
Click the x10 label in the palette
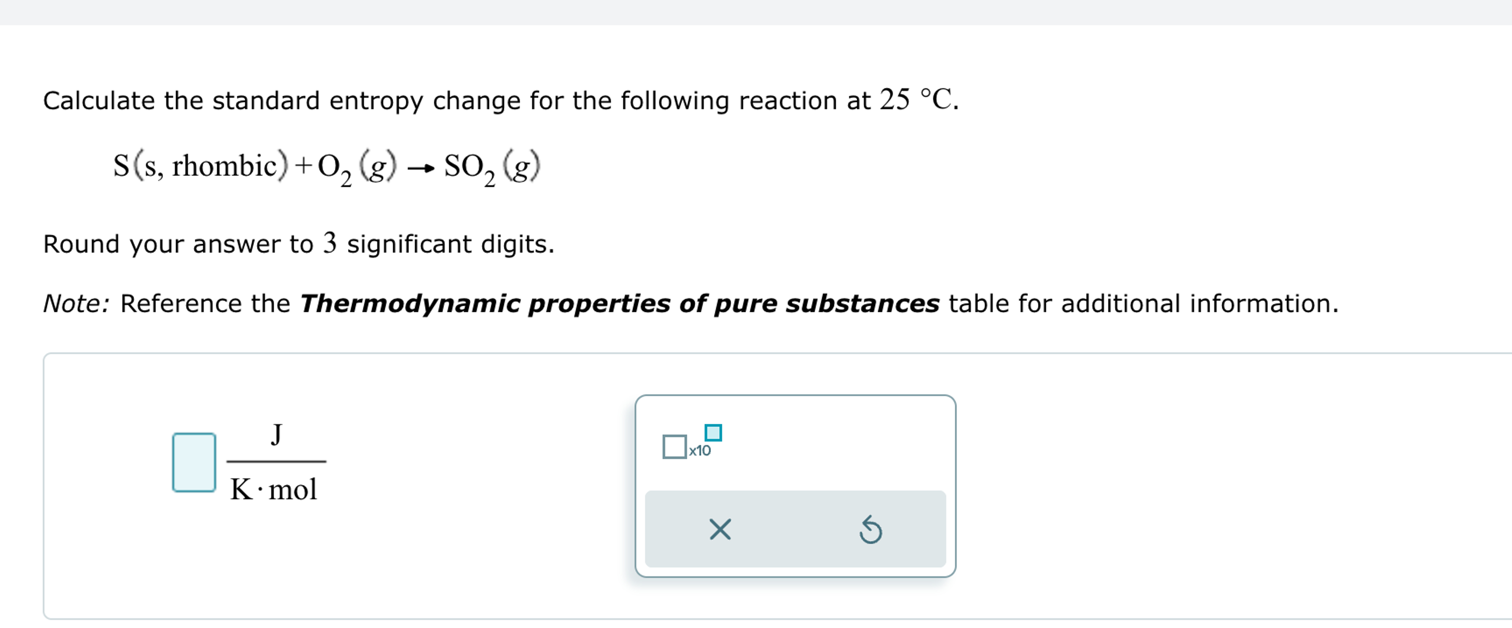(700, 450)
